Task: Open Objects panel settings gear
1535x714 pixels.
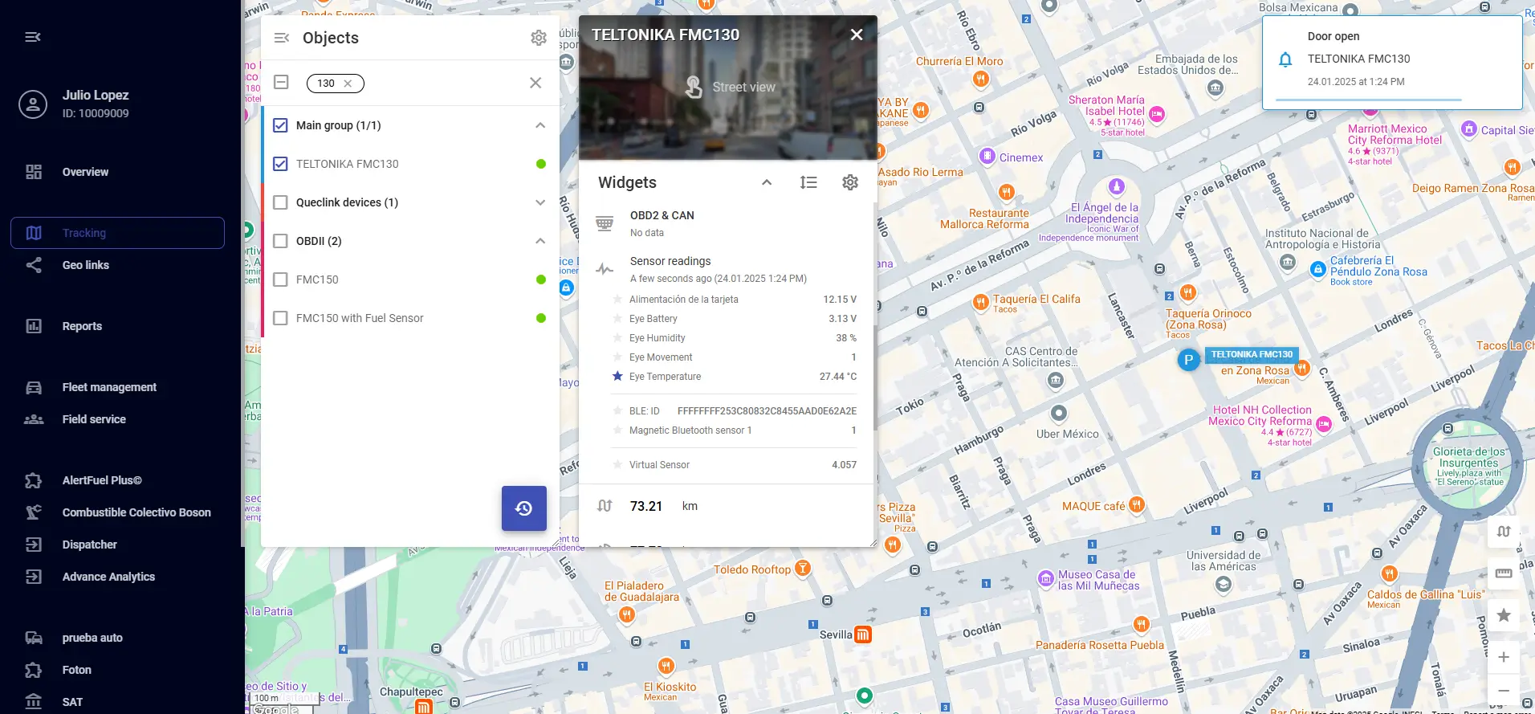Action: click(539, 38)
